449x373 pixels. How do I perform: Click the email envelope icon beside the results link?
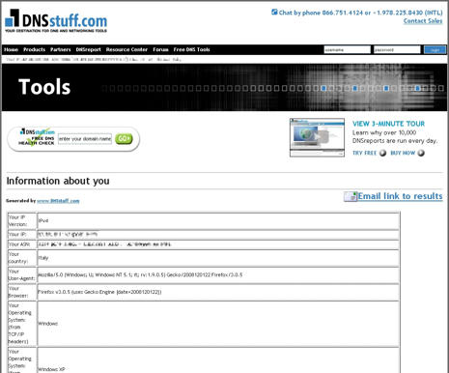pyautogui.click(x=351, y=196)
